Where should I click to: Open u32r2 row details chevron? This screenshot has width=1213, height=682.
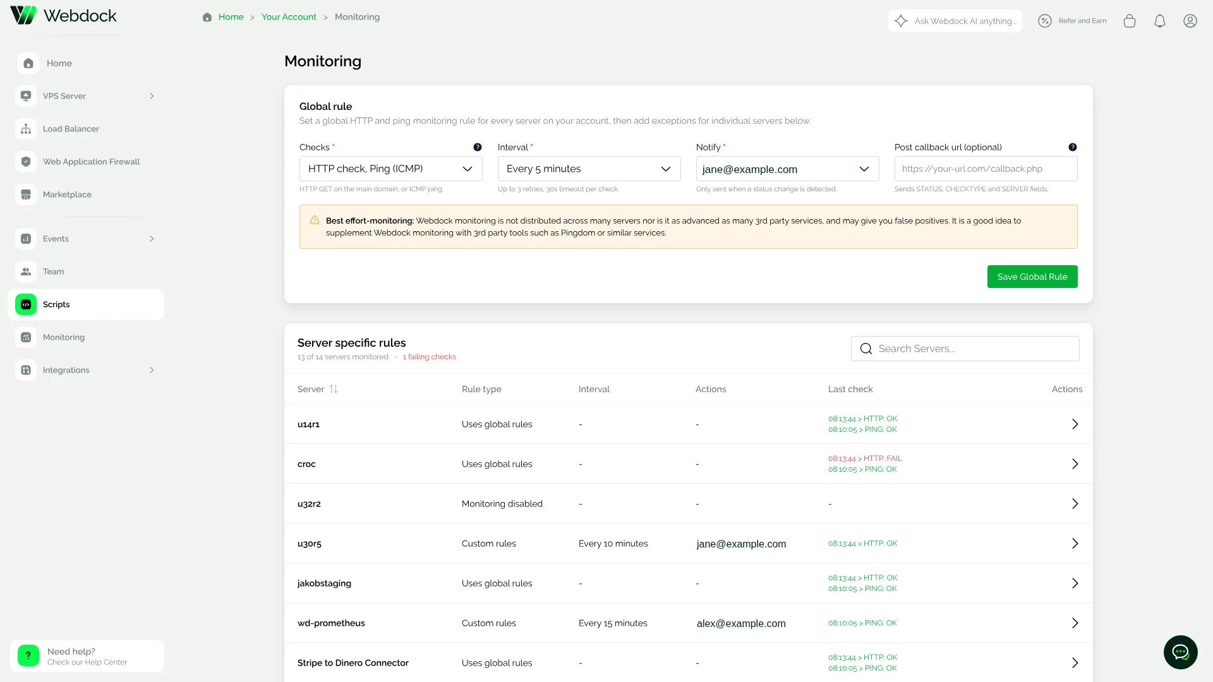pyautogui.click(x=1075, y=504)
